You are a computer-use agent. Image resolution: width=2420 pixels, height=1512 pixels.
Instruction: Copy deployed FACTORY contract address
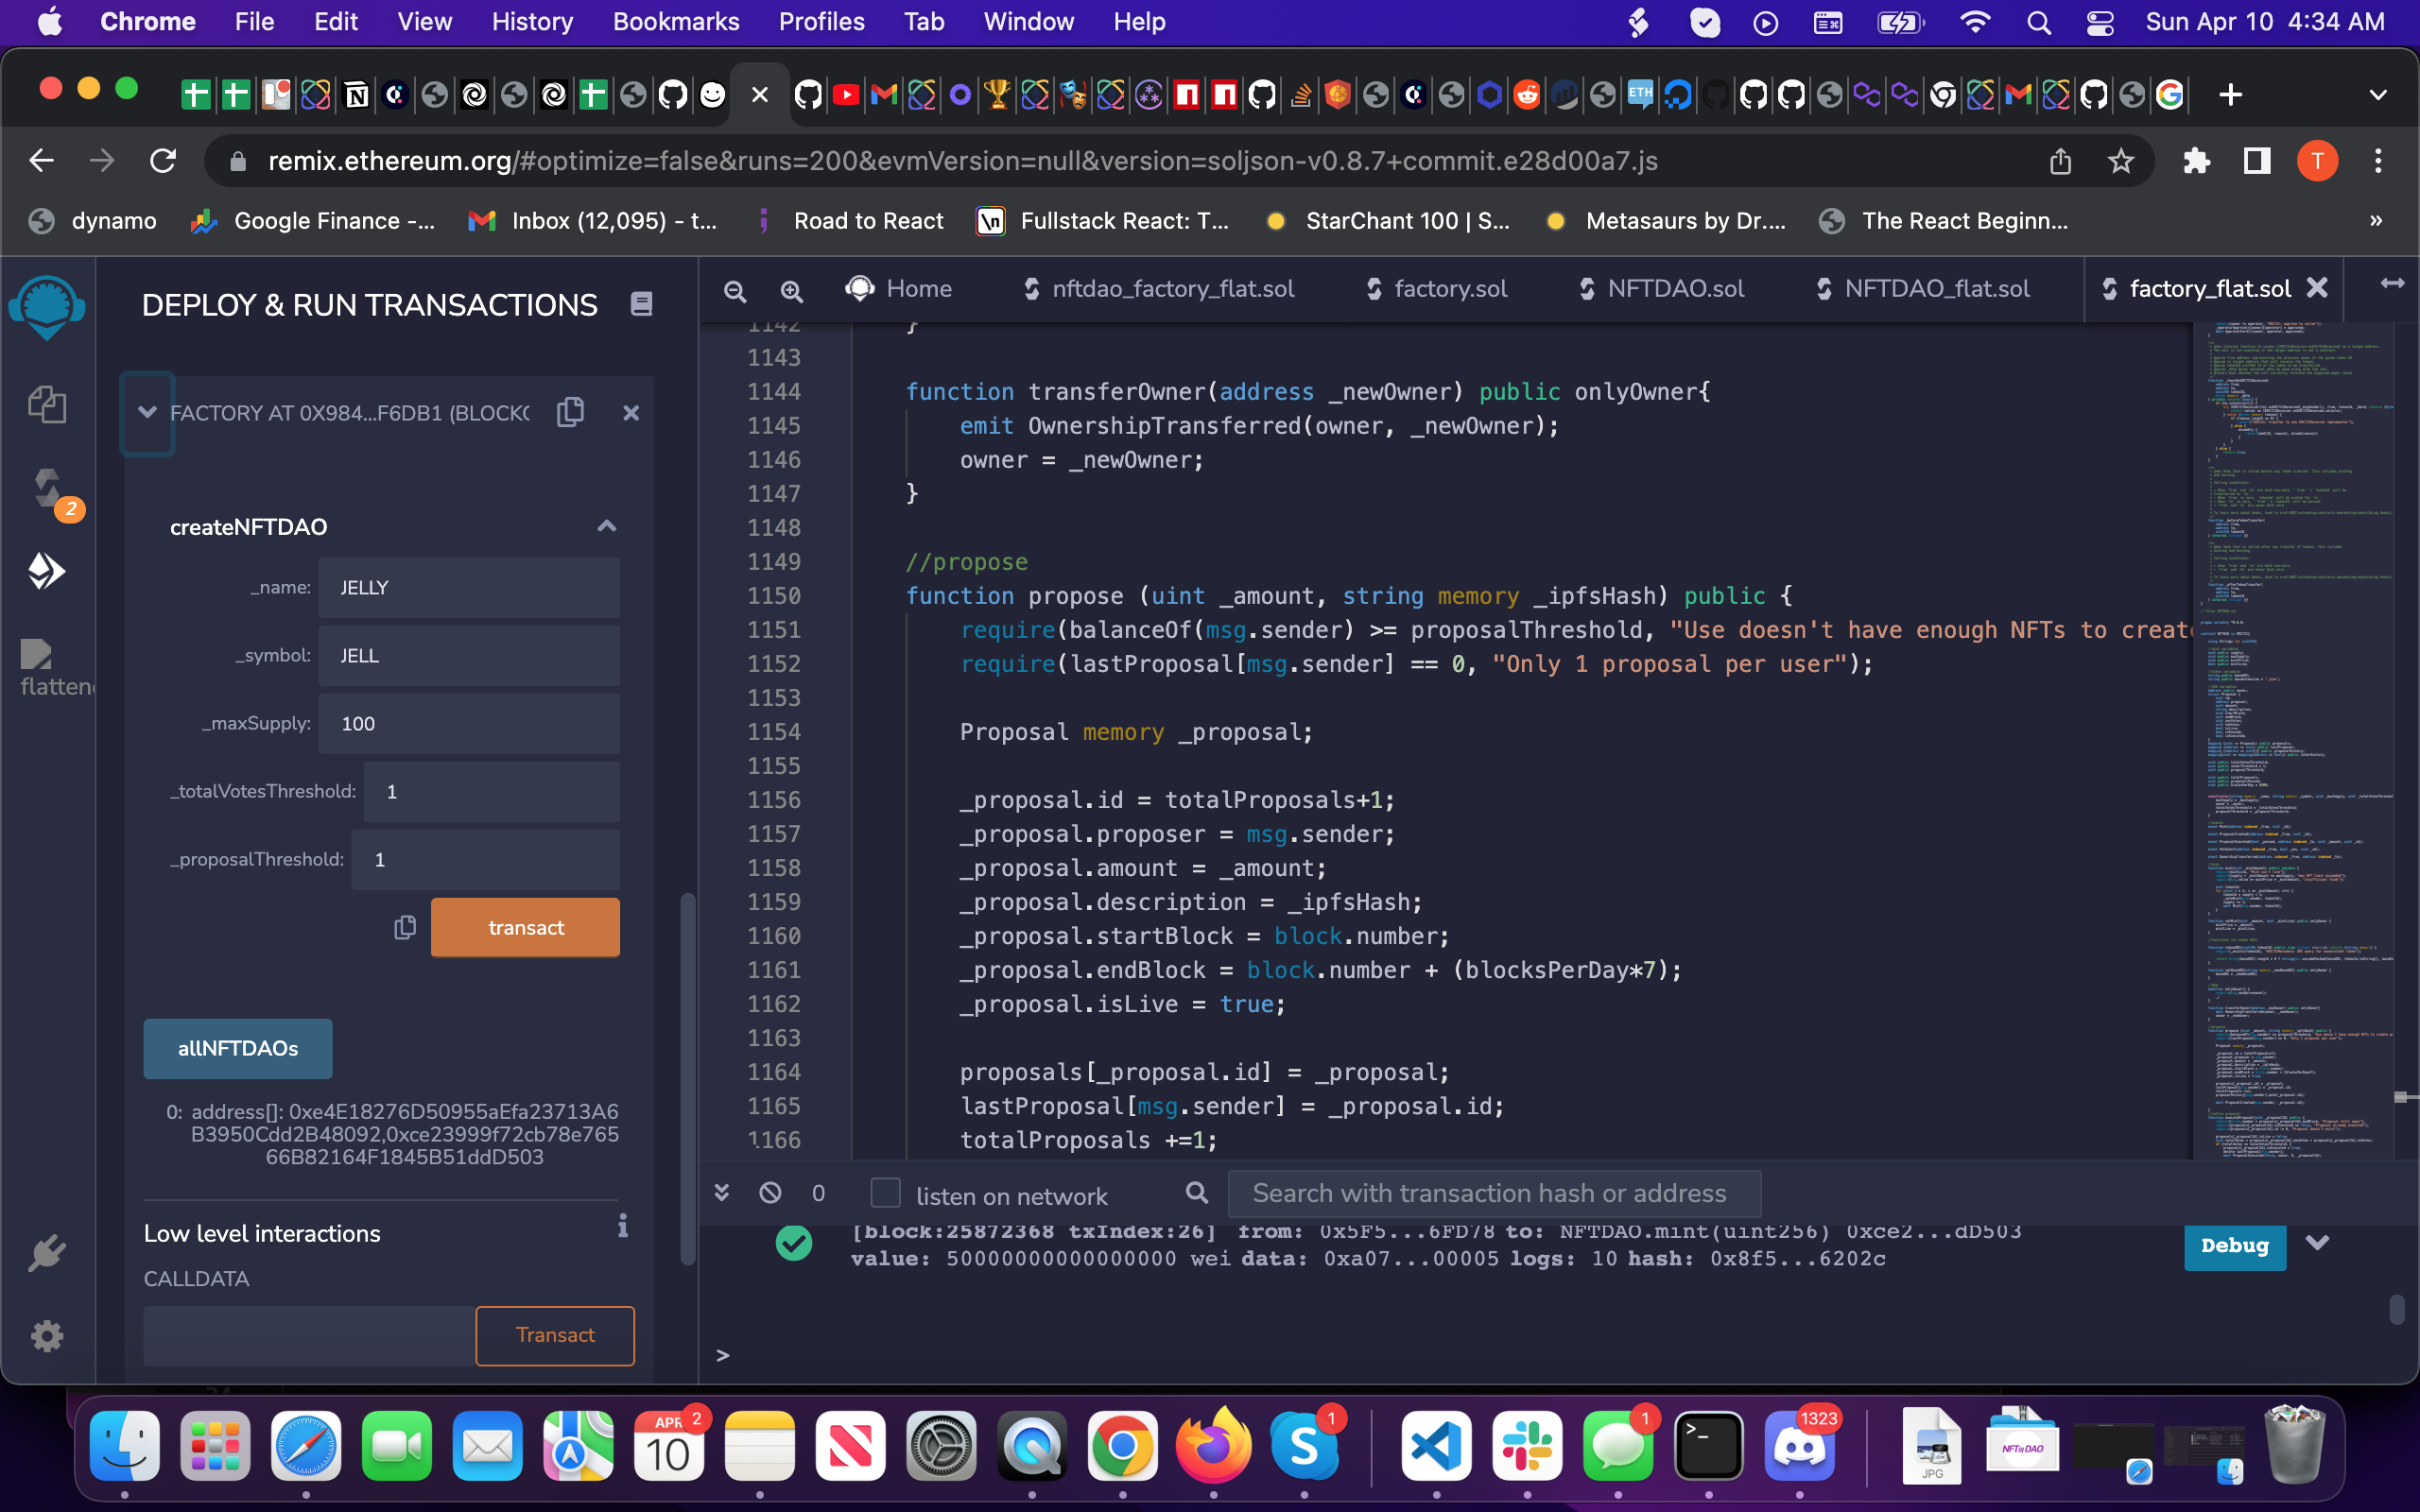click(x=570, y=412)
